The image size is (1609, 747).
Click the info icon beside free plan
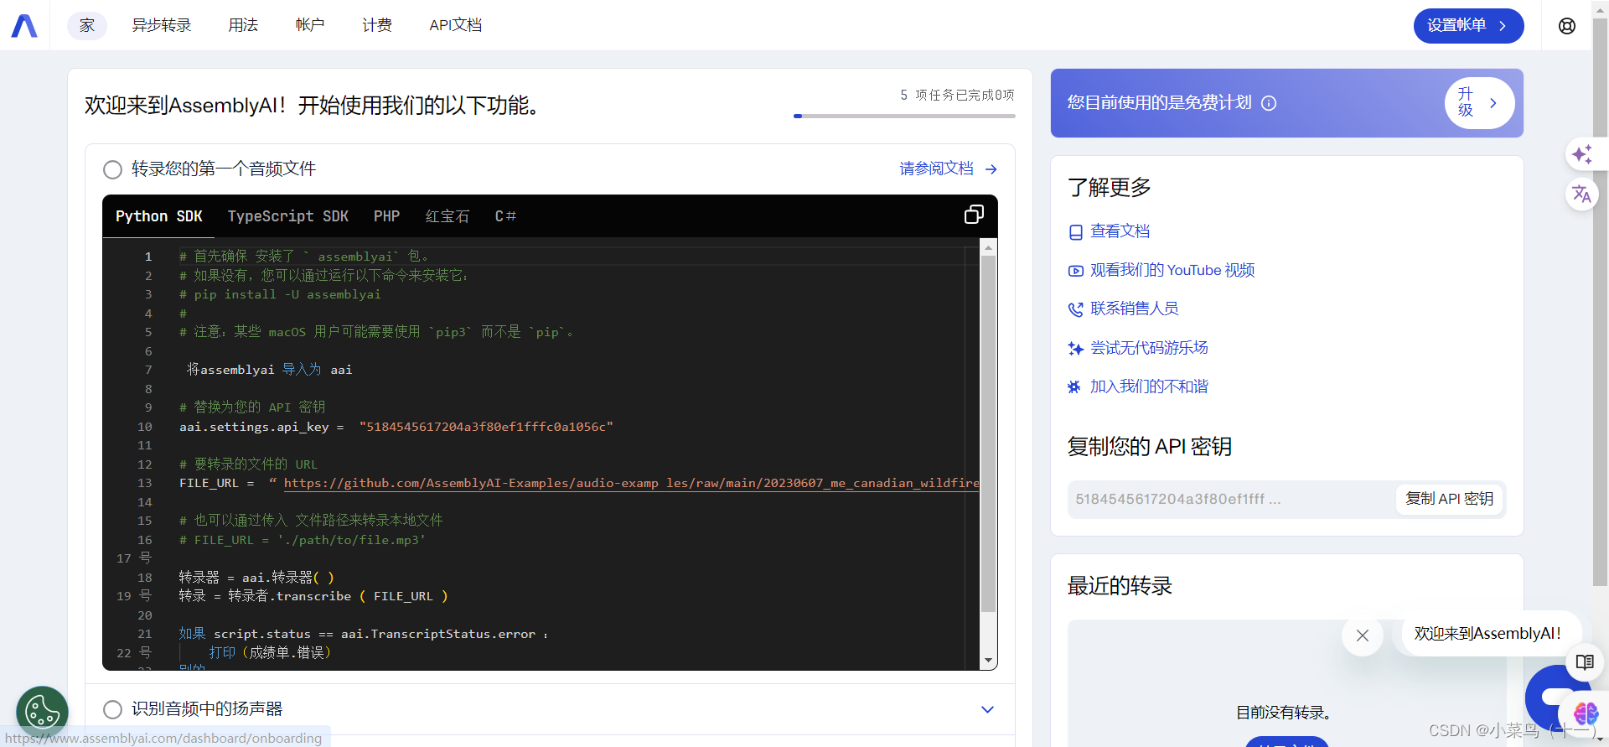coord(1269,103)
